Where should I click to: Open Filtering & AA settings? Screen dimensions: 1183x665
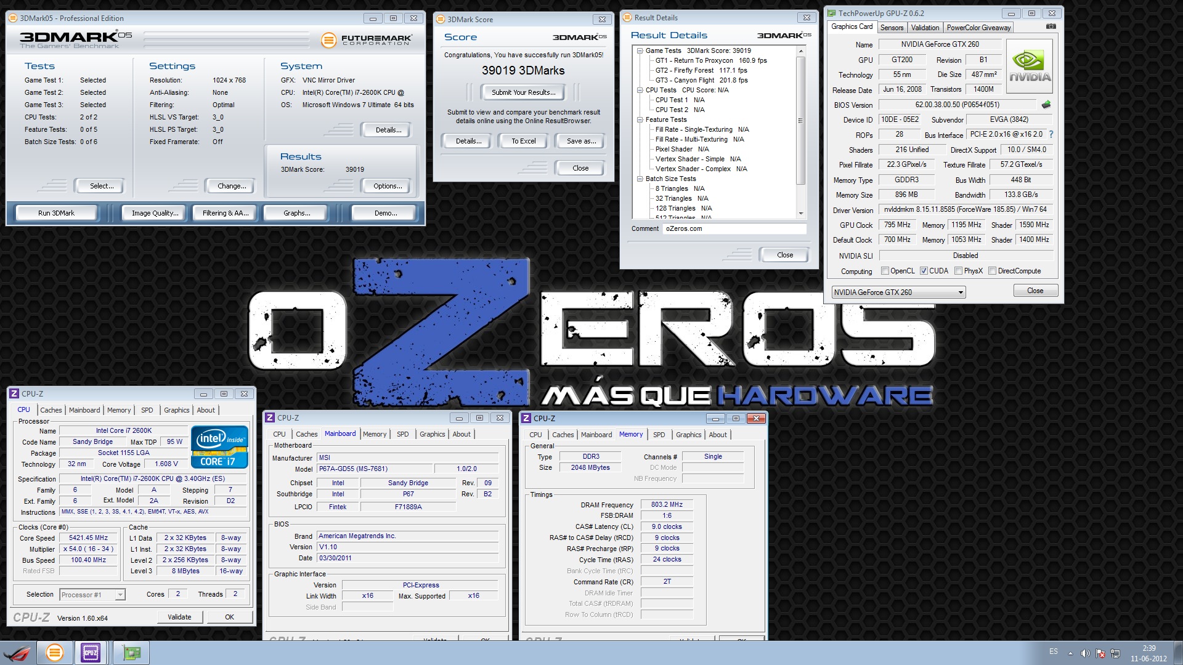(226, 213)
